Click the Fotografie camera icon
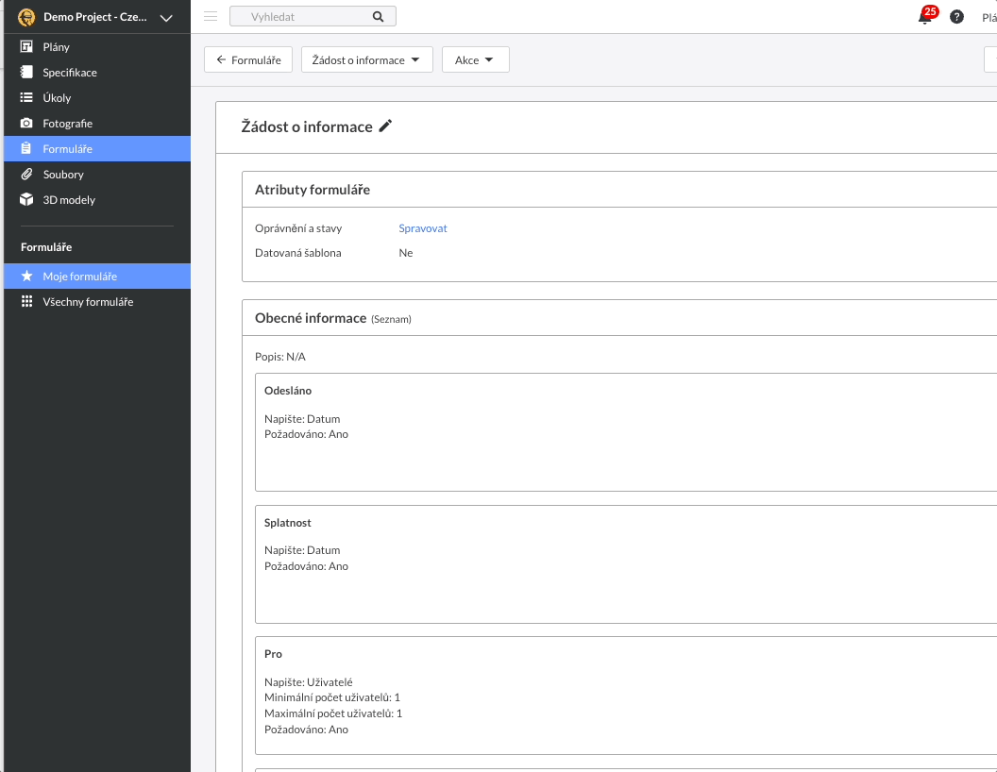This screenshot has width=997, height=772. pos(26,123)
